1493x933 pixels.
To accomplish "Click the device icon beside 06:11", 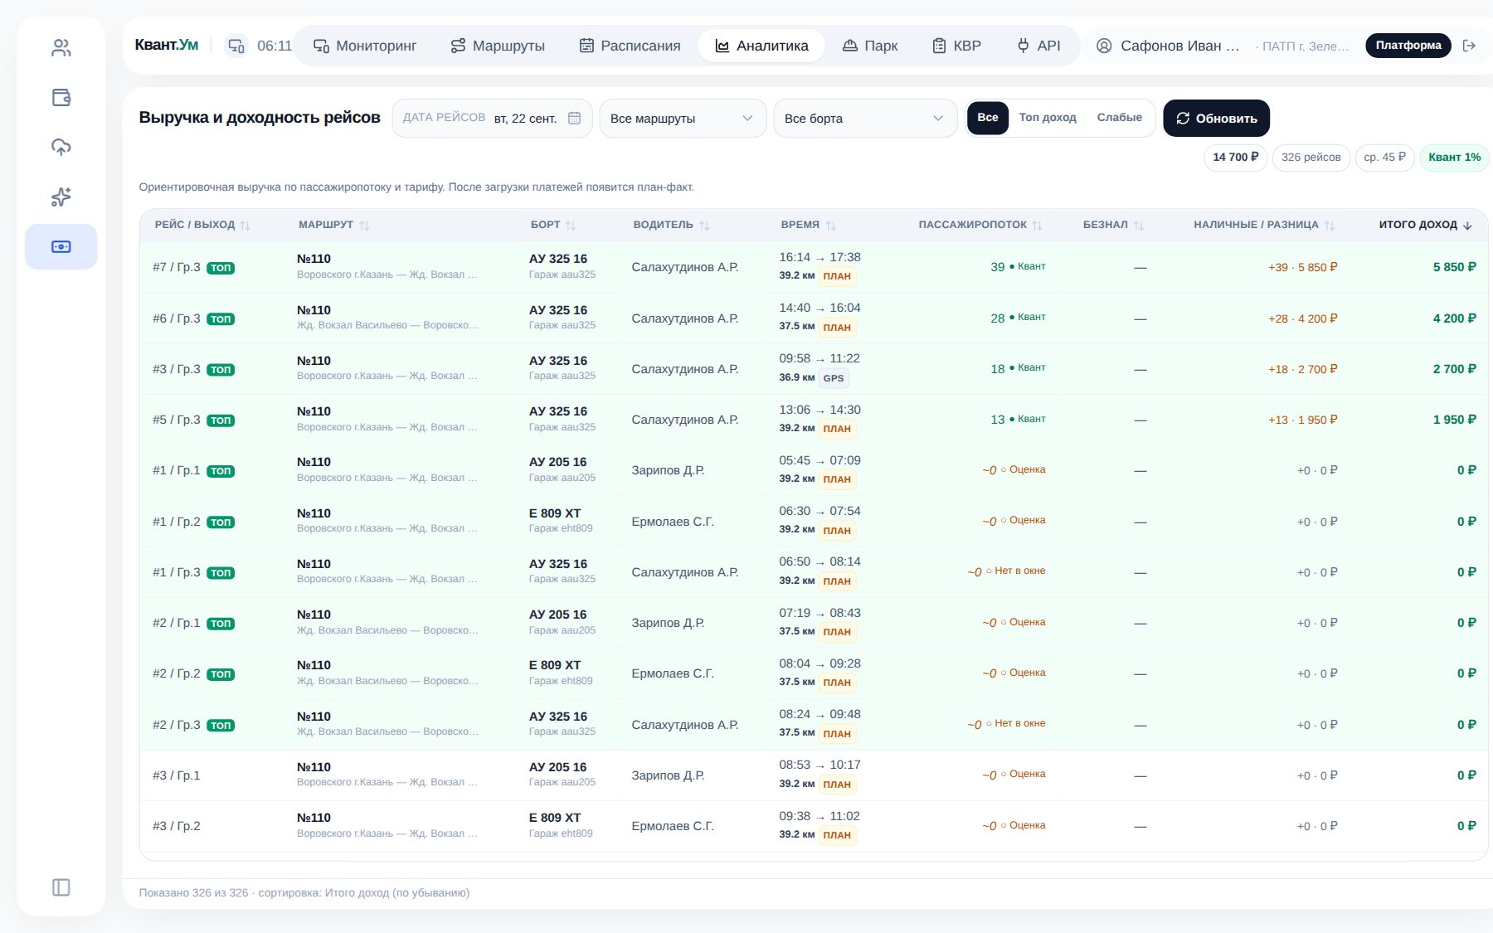I will (x=237, y=46).
